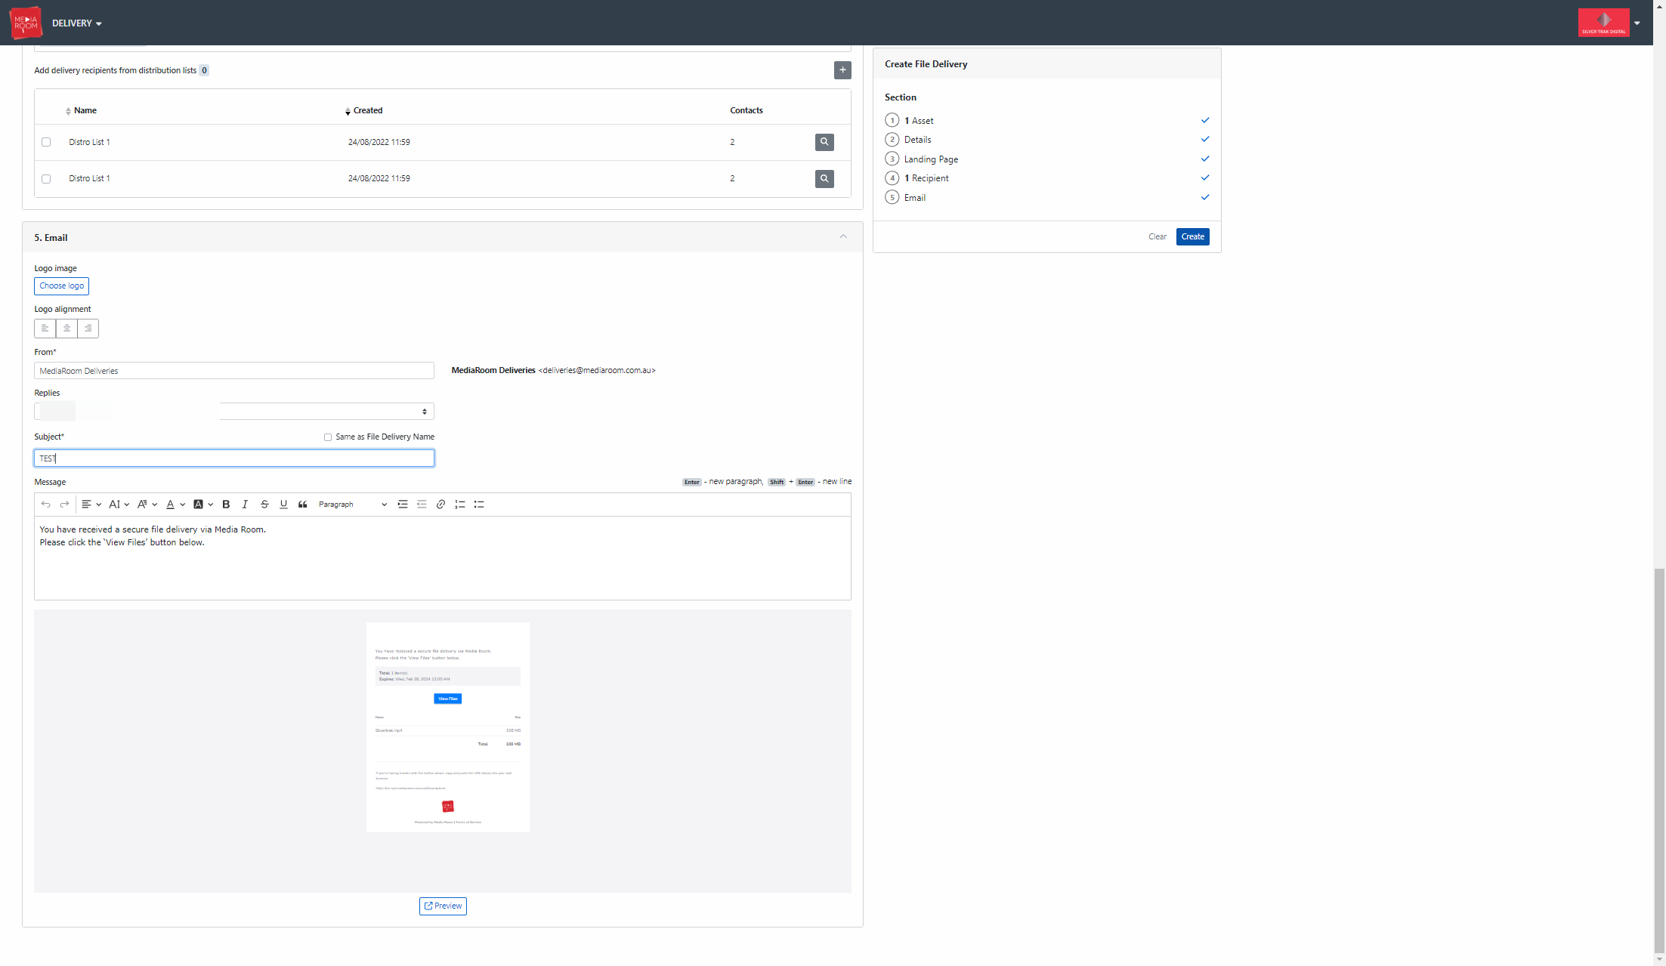Open the font size dropdown
The width and height of the screenshot is (1666, 966).
[119, 505]
